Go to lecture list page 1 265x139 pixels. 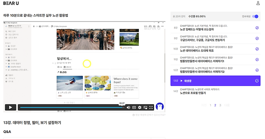tap(211, 105)
